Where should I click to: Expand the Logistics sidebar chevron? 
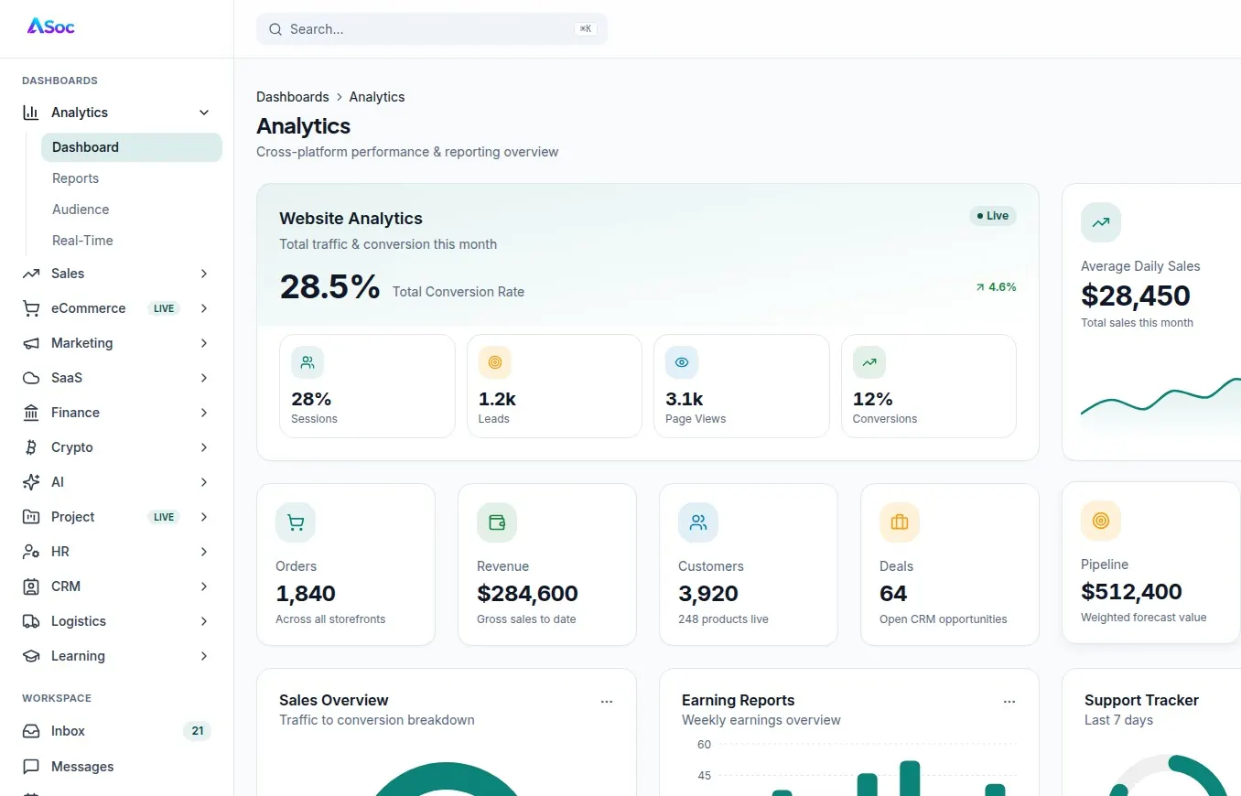tap(204, 621)
